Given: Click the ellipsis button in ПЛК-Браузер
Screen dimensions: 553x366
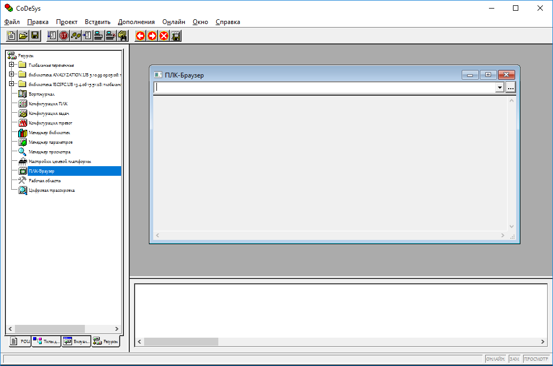Looking at the screenshot, I should point(510,88).
